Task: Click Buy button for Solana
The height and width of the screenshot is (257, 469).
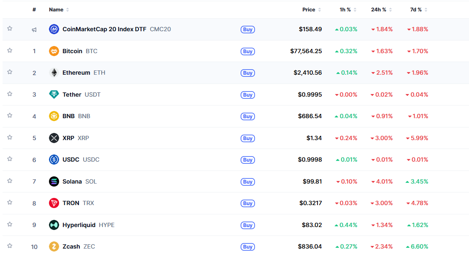Action: pos(248,182)
